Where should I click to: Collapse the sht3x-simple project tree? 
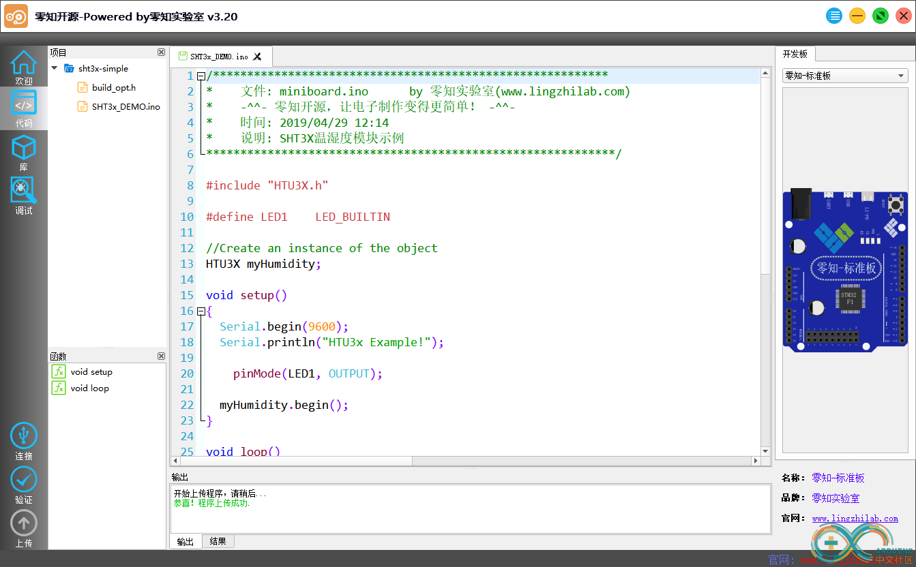(55, 68)
